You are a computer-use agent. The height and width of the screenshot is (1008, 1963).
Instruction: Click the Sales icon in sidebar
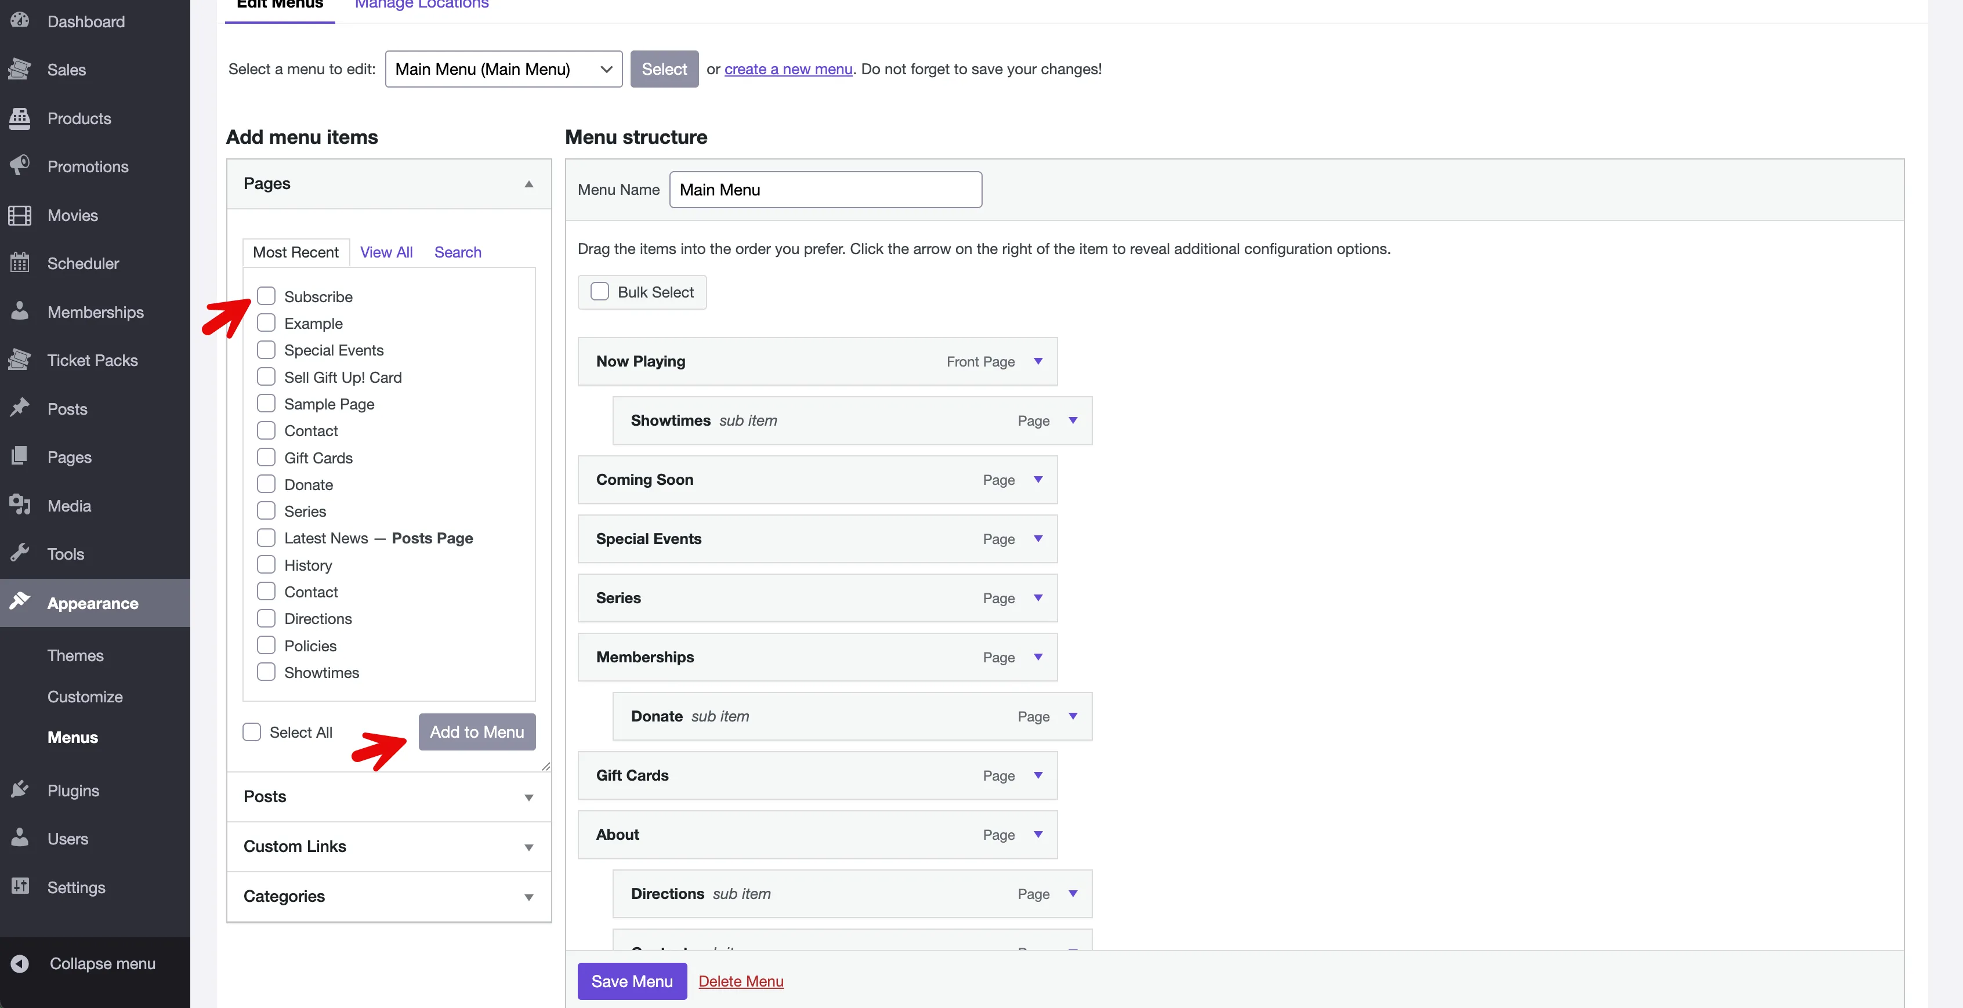point(20,70)
